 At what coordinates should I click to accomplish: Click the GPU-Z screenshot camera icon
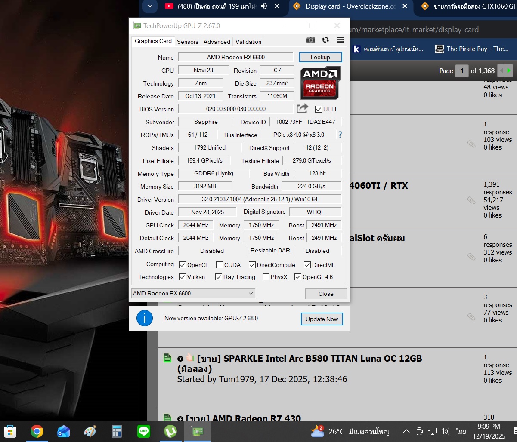[x=310, y=40]
